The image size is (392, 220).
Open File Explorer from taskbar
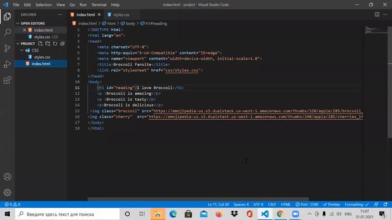(x=158, y=214)
